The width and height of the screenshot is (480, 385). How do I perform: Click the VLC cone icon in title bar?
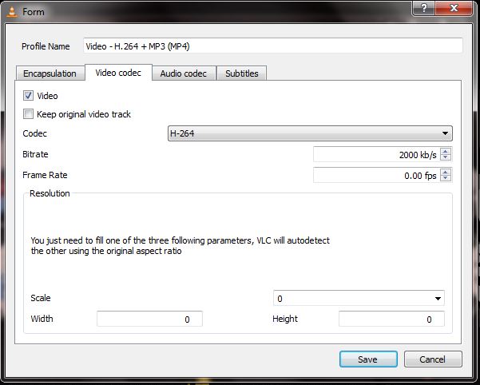12,12
